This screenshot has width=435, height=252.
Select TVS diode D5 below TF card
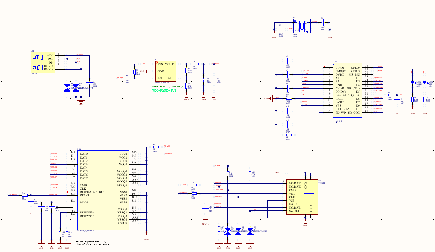tap(250, 231)
